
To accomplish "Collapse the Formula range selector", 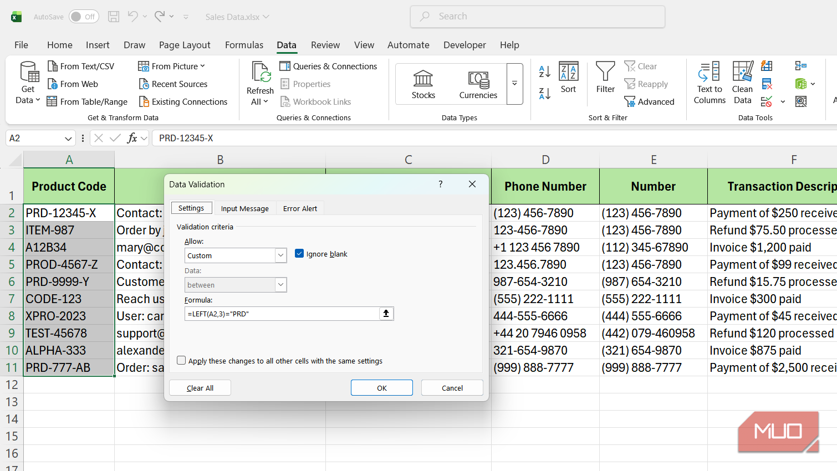I will coord(386,314).
